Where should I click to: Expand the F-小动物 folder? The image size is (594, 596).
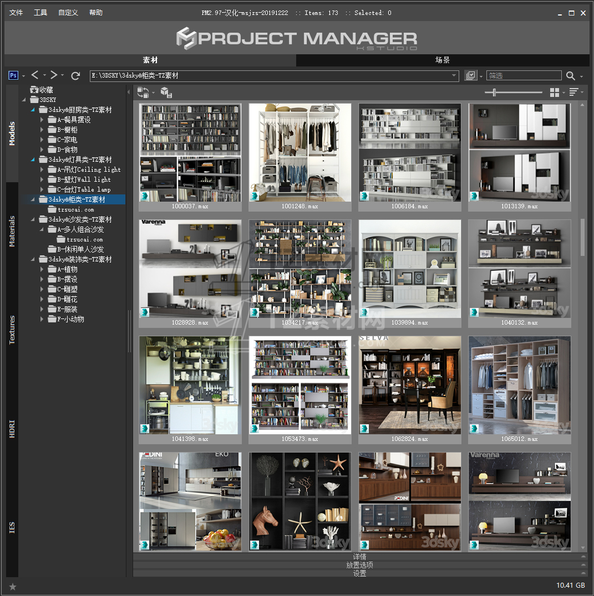coord(42,319)
